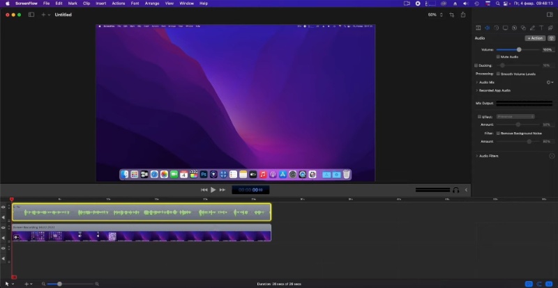
Task: Collapse the timeline with the chevron arrow
Action: click(x=466, y=190)
